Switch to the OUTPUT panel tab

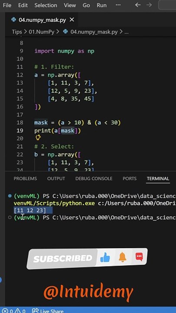click(56, 179)
